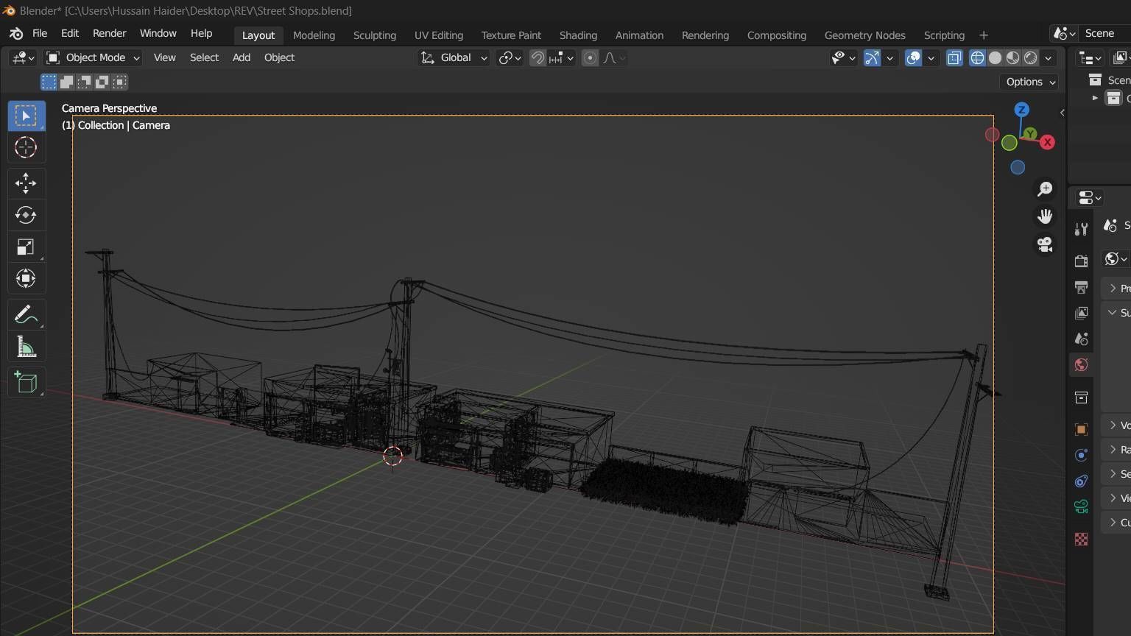Switch to Wireframe viewport shading
The width and height of the screenshot is (1131, 636).
tap(977, 57)
